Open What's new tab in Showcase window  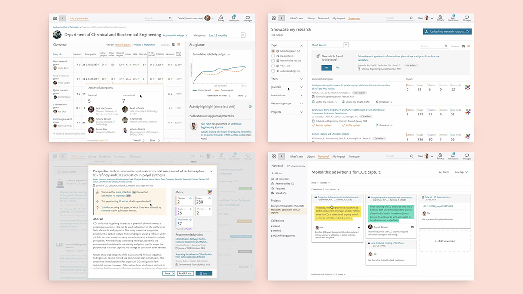click(x=296, y=19)
